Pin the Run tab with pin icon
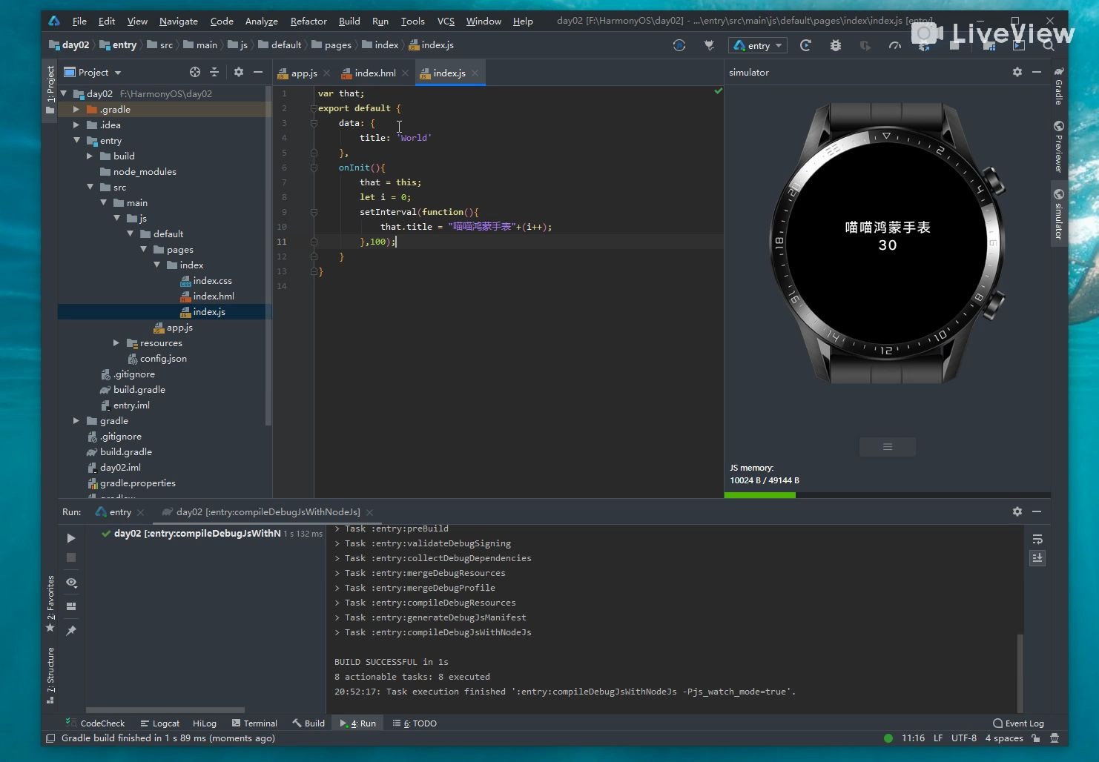The width and height of the screenshot is (1099, 762). pyautogui.click(x=71, y=631)
